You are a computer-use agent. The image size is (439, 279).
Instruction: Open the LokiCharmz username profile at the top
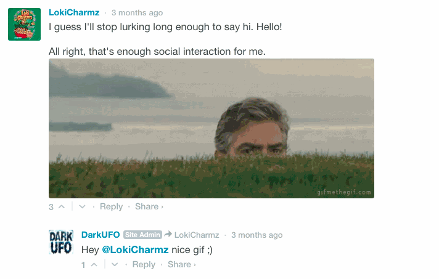pyautogui.click(x=75, y=13)
